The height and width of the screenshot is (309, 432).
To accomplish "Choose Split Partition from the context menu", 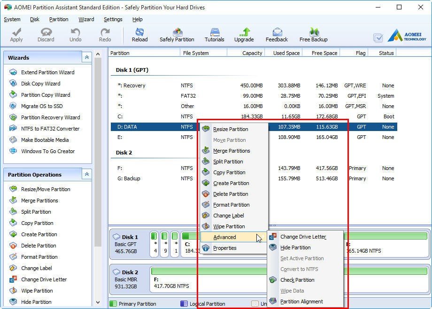I will (228, 162).
